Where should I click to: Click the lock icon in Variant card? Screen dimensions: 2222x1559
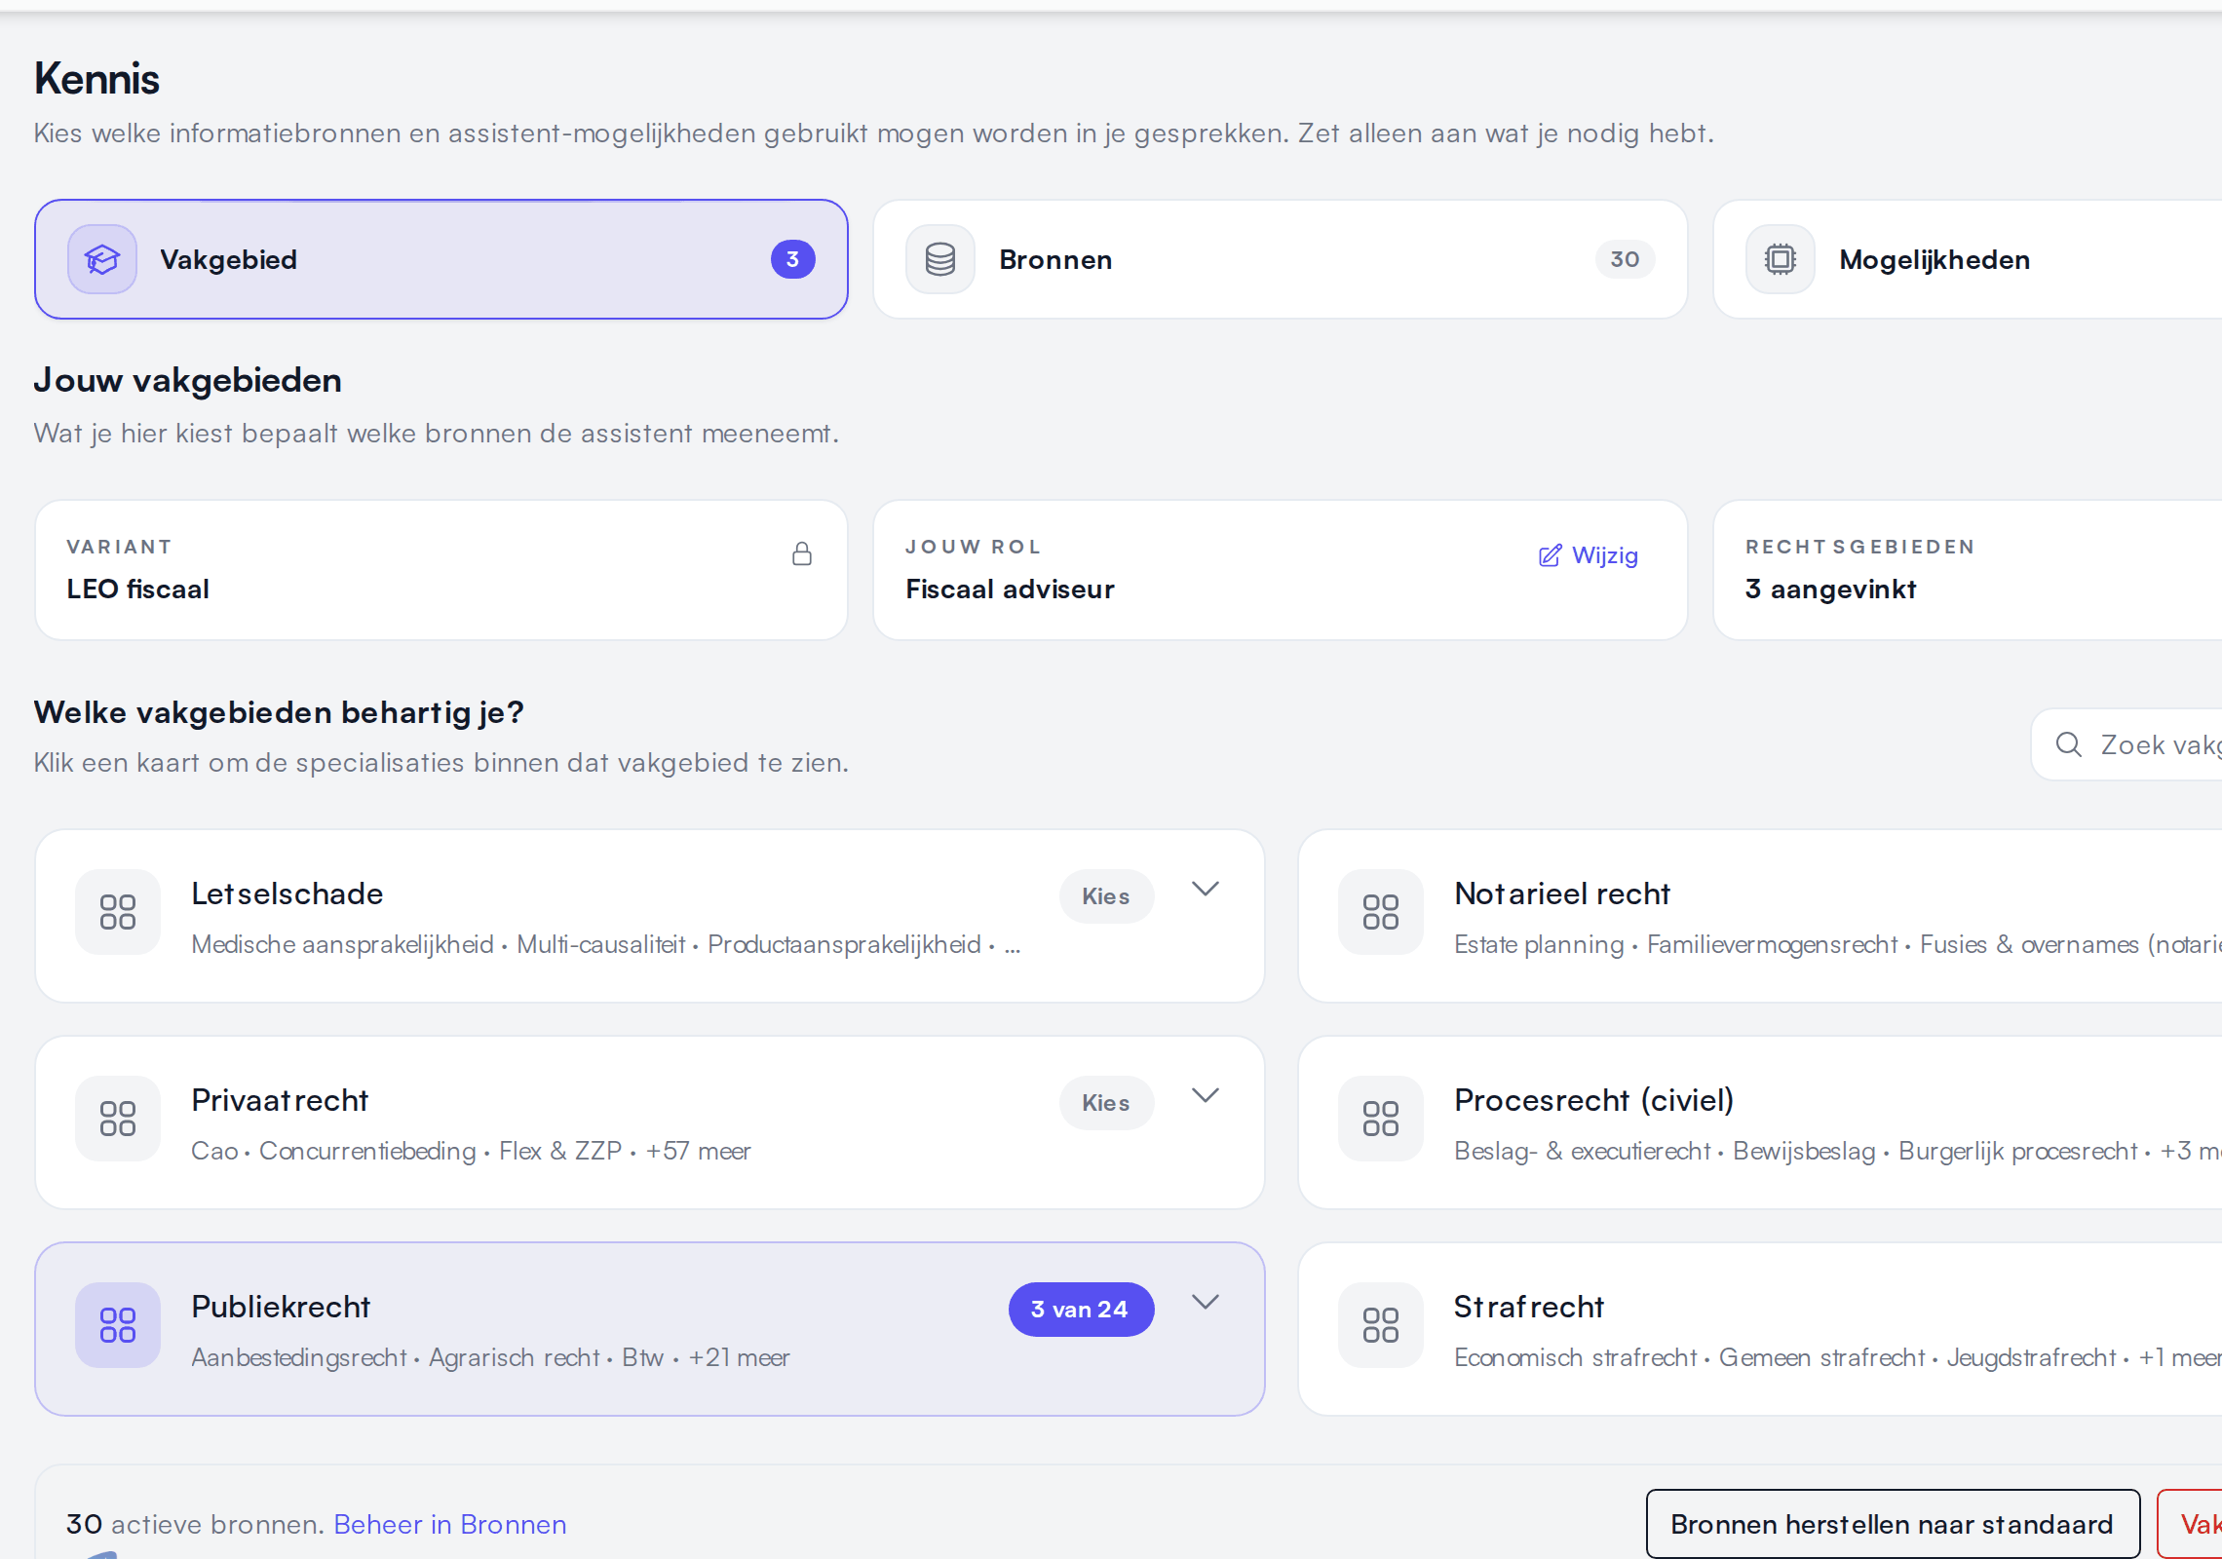802,554
